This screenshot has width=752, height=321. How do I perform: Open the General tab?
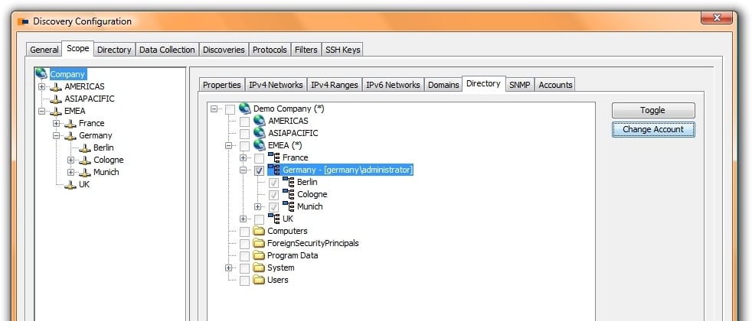pyautogui.click(x=44, y=50)
